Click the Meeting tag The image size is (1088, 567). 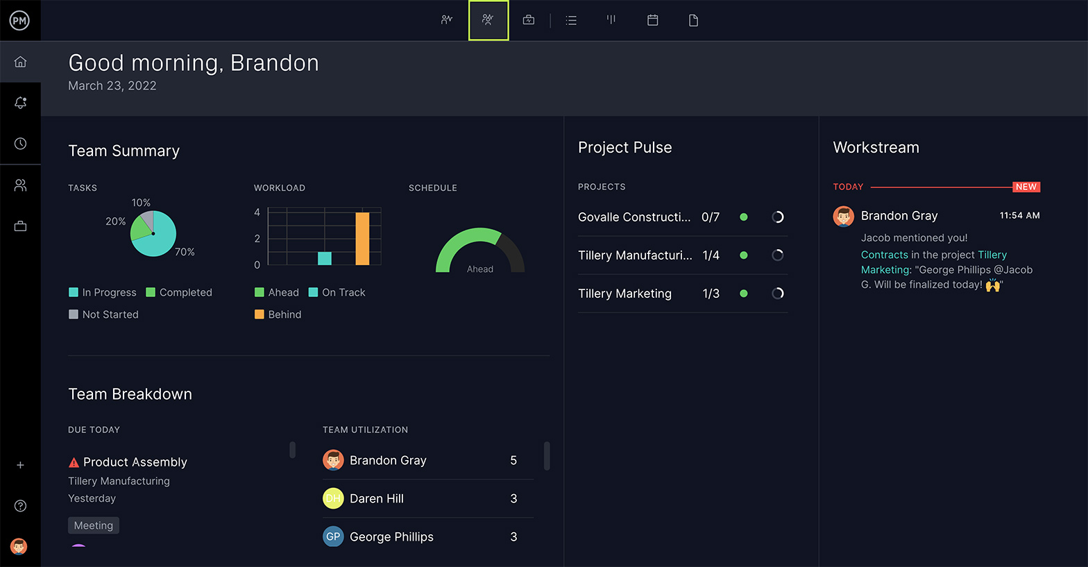click(94, 525)
